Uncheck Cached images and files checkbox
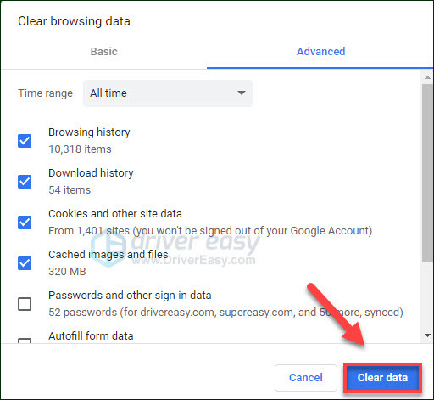The image size is (434, 400). (x=25, y=263)
